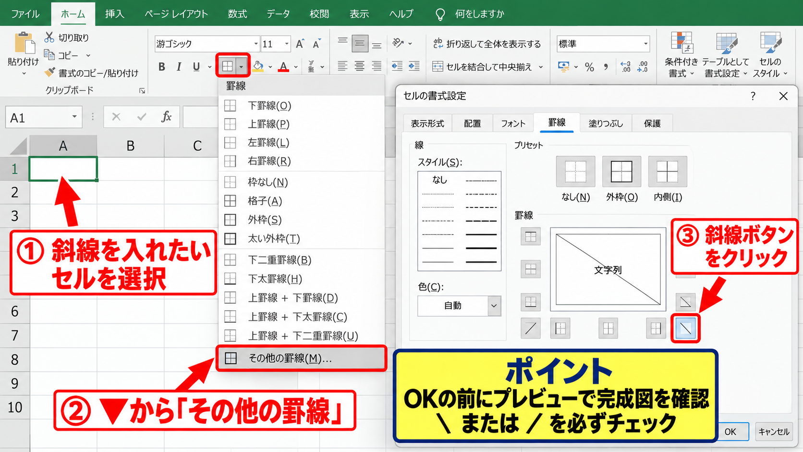Switch to the 数式 ribbon tab
Viewport: 803px width, 452px height.
click(x=237, y=14)
